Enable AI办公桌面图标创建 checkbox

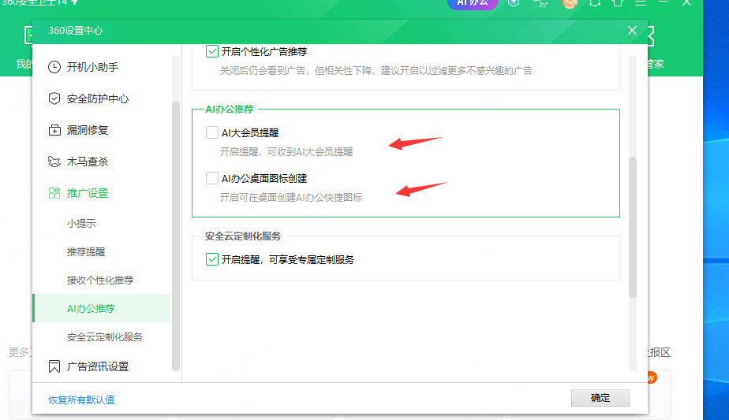click(212, 178)
